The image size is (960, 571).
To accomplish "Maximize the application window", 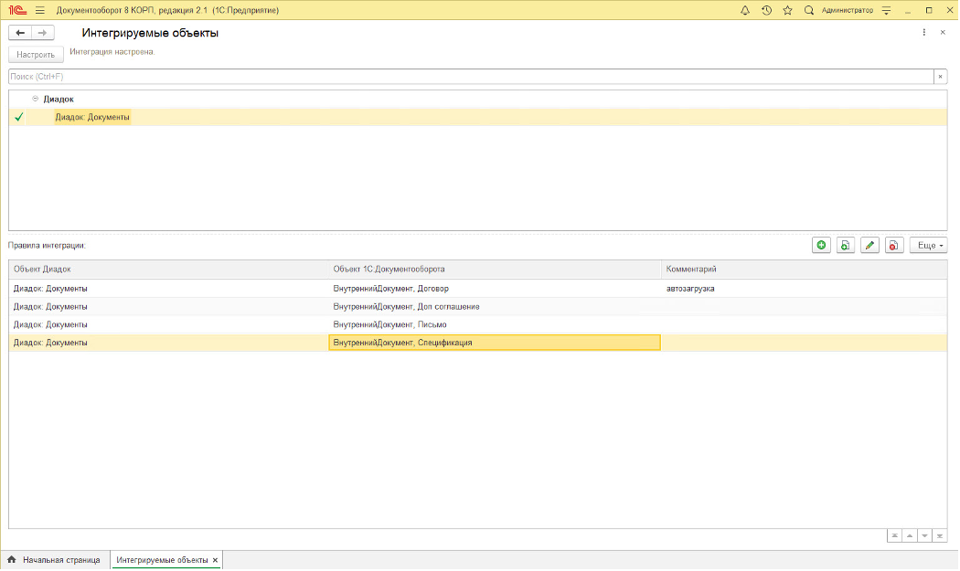I will [x=929, y=10].
